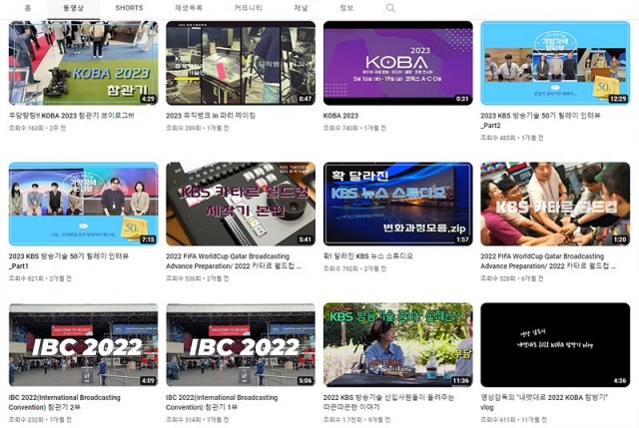Open the KOBA 2023 video title
This screenshot has height=428, width=639.
(340, 116)
